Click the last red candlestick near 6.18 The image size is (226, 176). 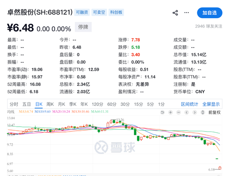point(220,168)
